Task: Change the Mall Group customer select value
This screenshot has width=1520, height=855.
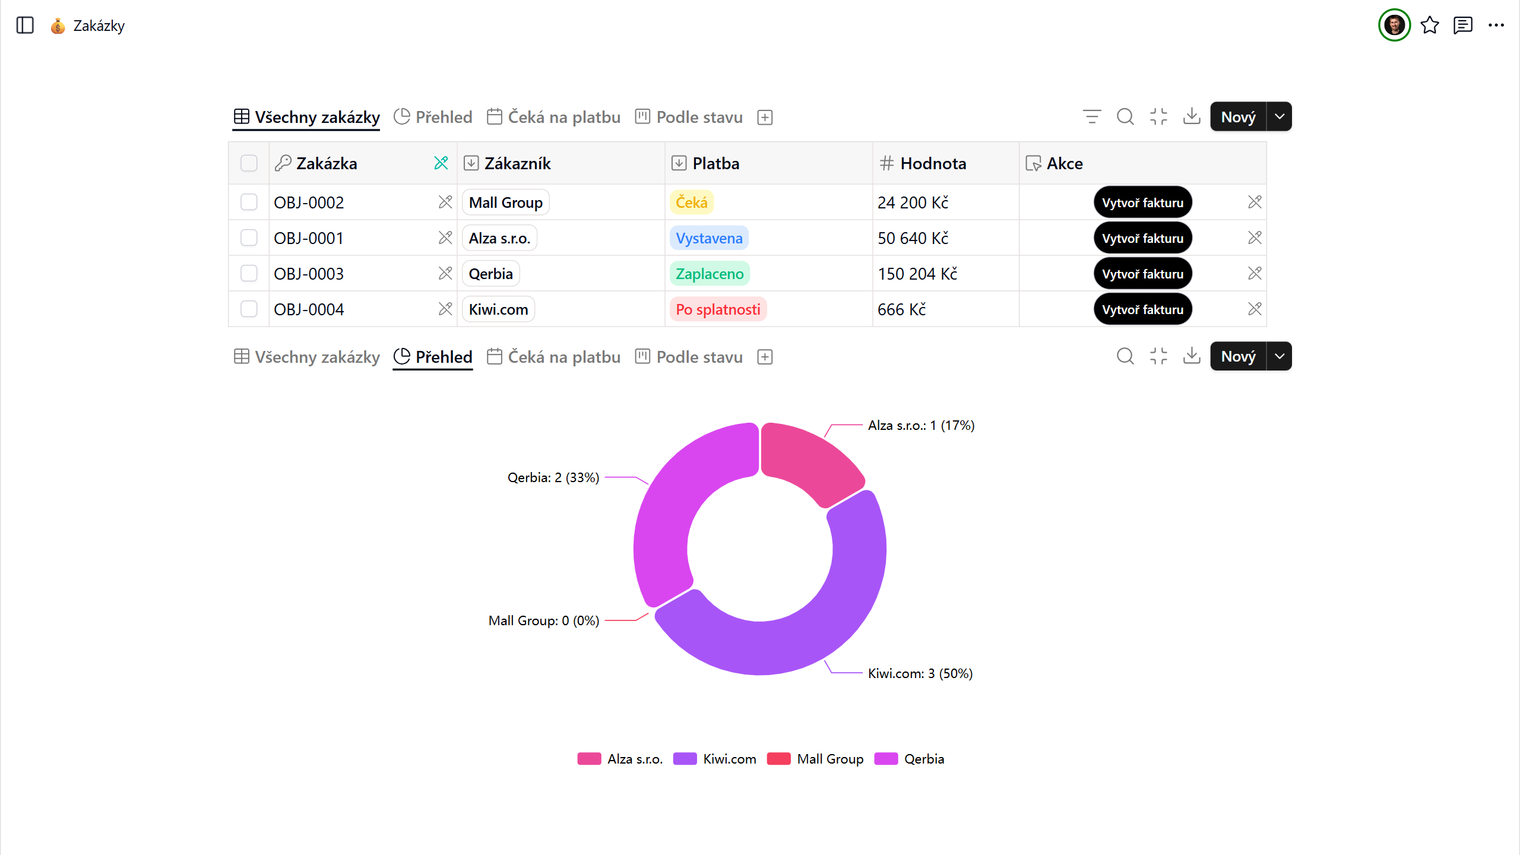Action: click(506, 202)
